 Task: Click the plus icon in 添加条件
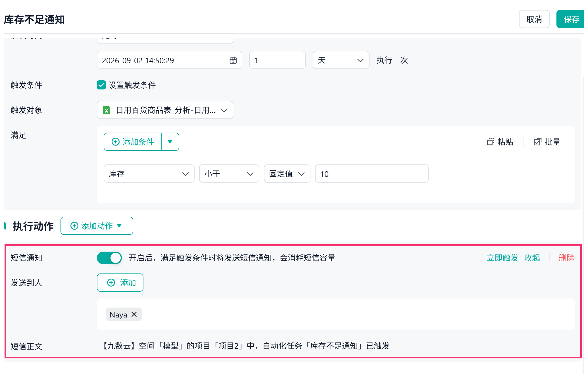[x=115, y=142]
